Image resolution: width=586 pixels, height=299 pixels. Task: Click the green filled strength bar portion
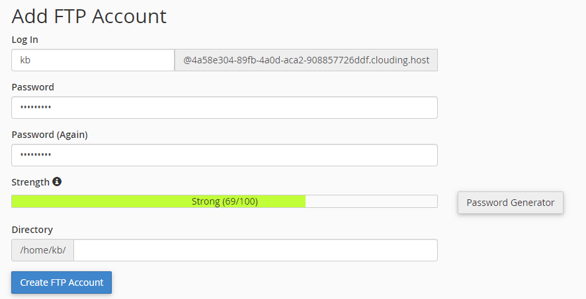[159, 201]
